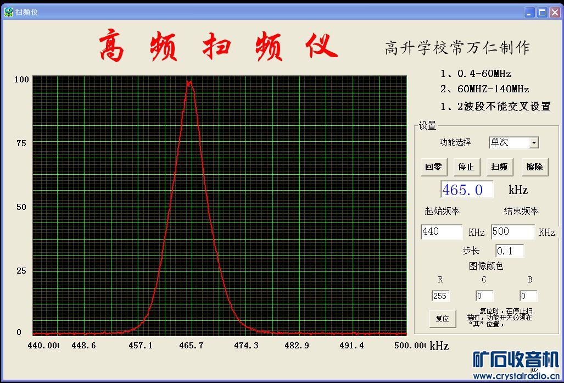Click the 图像颜色 label
Viewport: 564px width, 383px height.
tap(485, 266)
